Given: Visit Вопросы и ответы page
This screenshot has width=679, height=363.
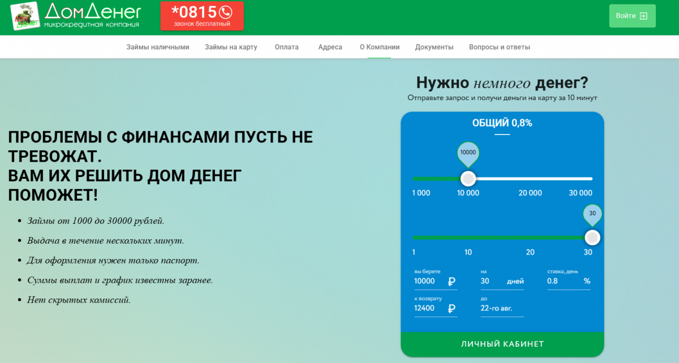Looking at the screenshot, I should click(x=500, y=47).
